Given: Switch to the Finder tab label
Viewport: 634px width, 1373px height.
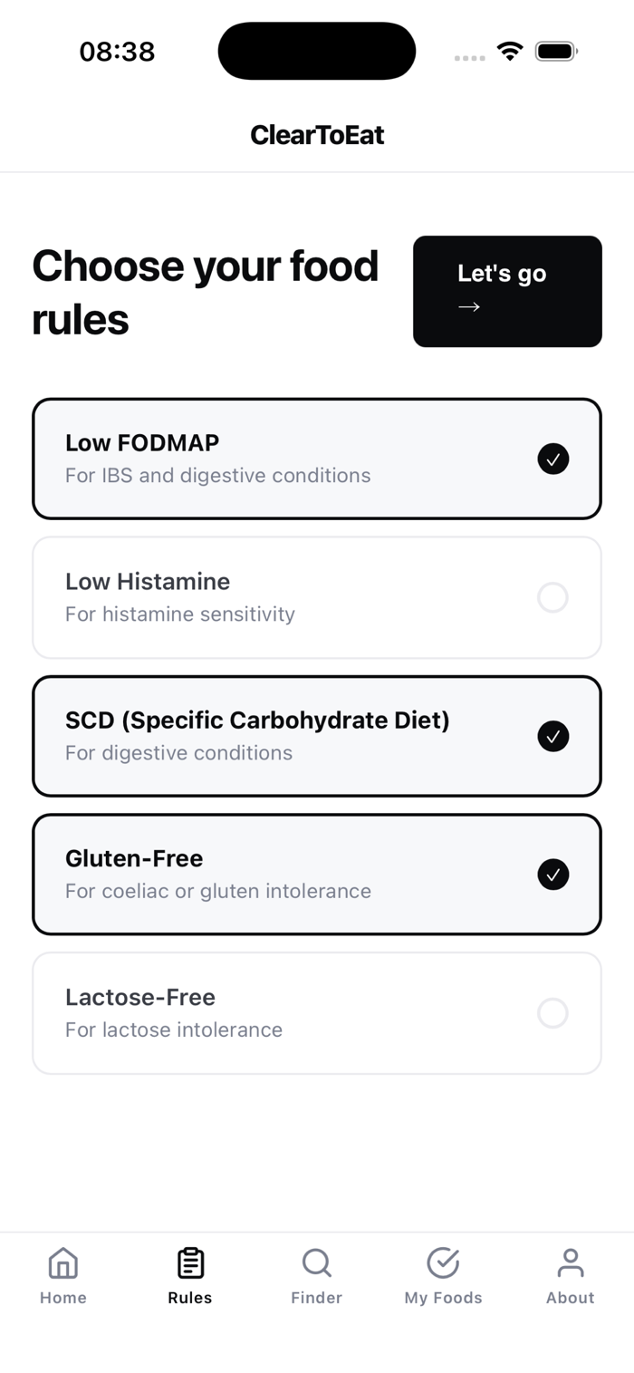Looking at the screenshot, I should pos(317,1298).
